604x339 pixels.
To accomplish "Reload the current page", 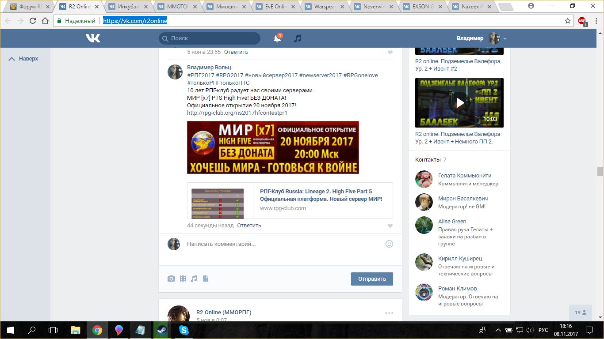I will click(x=32, y=21).
